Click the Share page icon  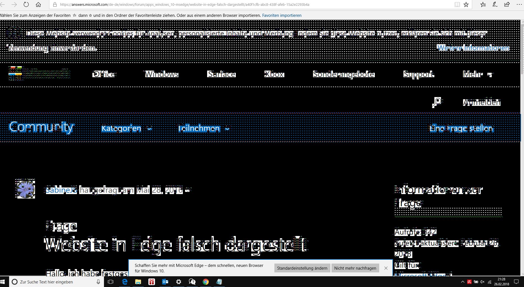(x=507, y=4)
